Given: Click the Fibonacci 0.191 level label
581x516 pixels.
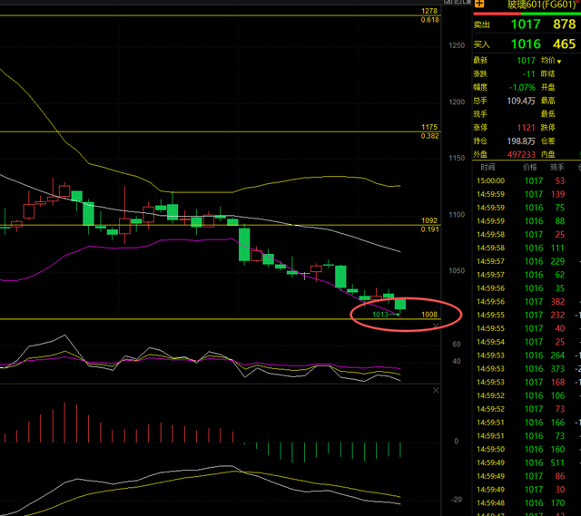Looking at the screenshot, I should tap(429, 229).
